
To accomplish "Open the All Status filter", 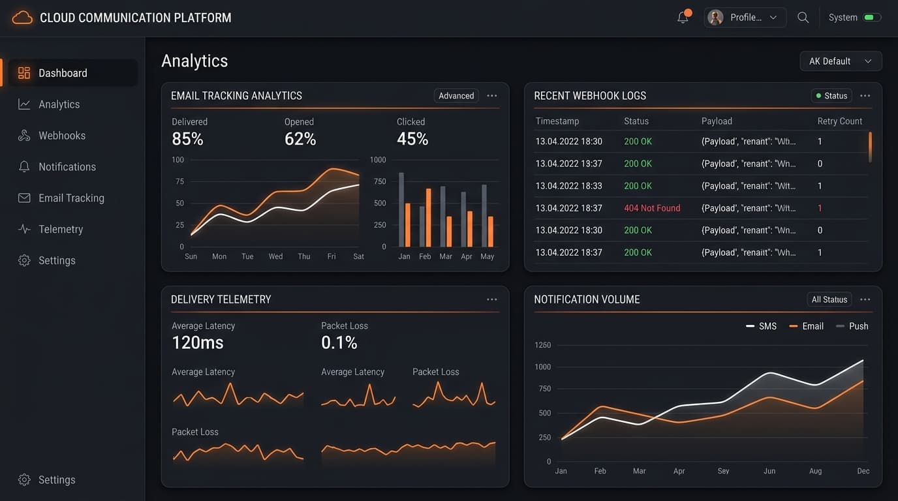I will 829,299.
